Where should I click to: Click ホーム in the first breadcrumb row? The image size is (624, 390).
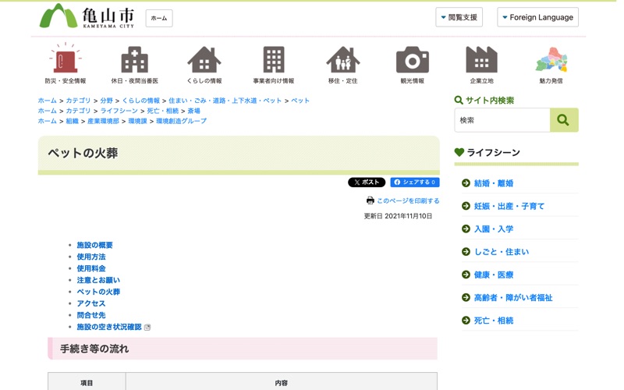tap(48, 101)
